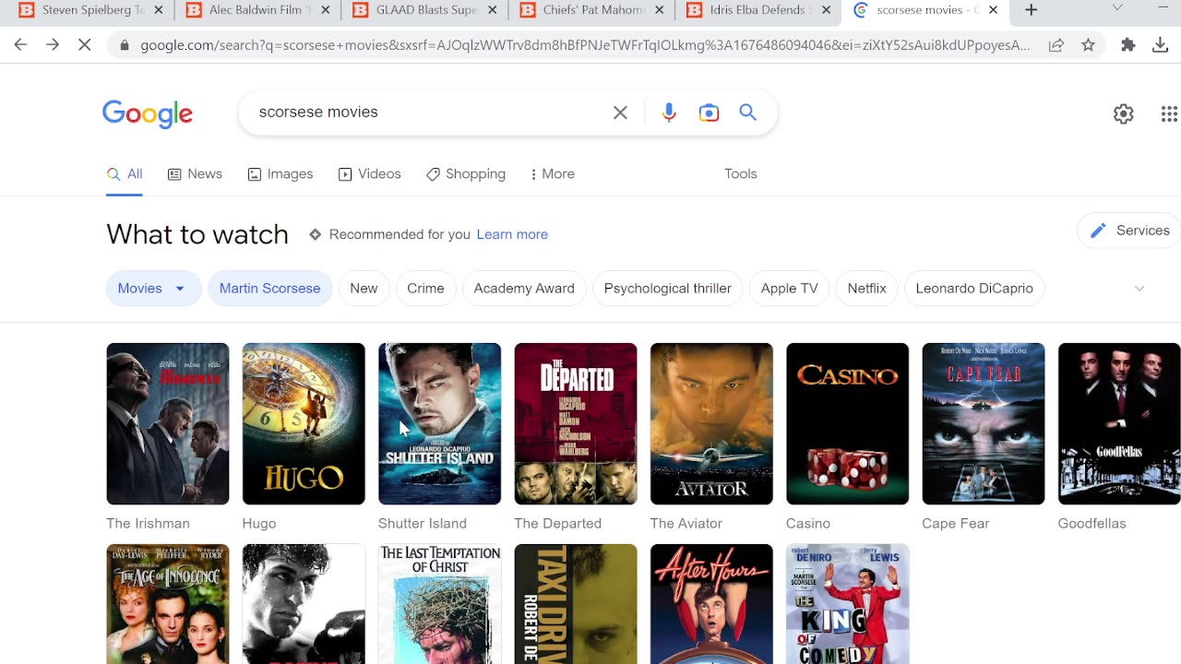Open the Casino movie poster

click(x=847, y=423)
